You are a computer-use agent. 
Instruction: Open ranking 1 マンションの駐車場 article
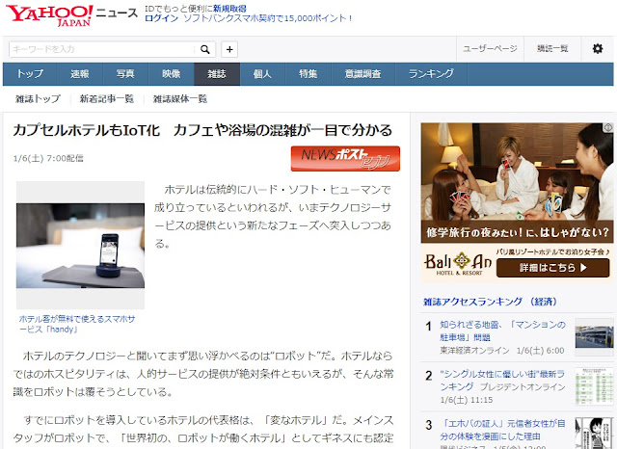click(502, 330)
